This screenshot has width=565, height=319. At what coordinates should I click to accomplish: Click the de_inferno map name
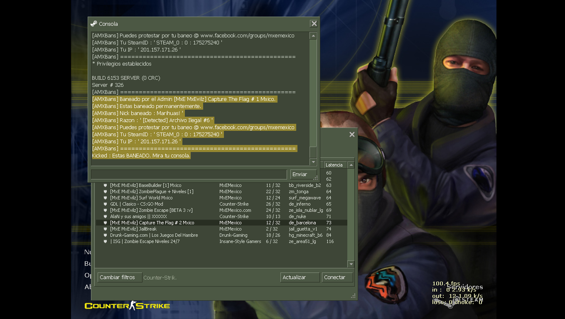click(300, 204)
